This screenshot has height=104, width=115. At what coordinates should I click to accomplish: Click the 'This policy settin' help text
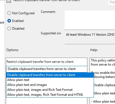103,60
